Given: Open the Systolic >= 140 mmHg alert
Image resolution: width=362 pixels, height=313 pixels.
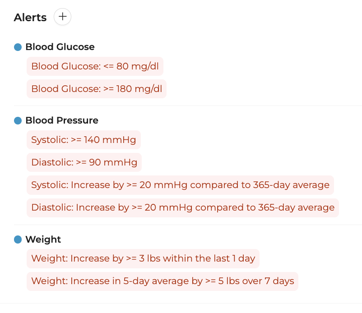Looking at the screenshot, I should click(x=84, y=140).
